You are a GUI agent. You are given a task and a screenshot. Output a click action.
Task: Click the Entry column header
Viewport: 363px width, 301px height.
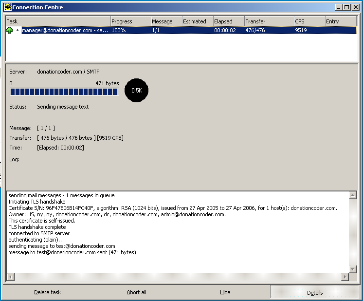pyautogui.click(x=341, y=21)
